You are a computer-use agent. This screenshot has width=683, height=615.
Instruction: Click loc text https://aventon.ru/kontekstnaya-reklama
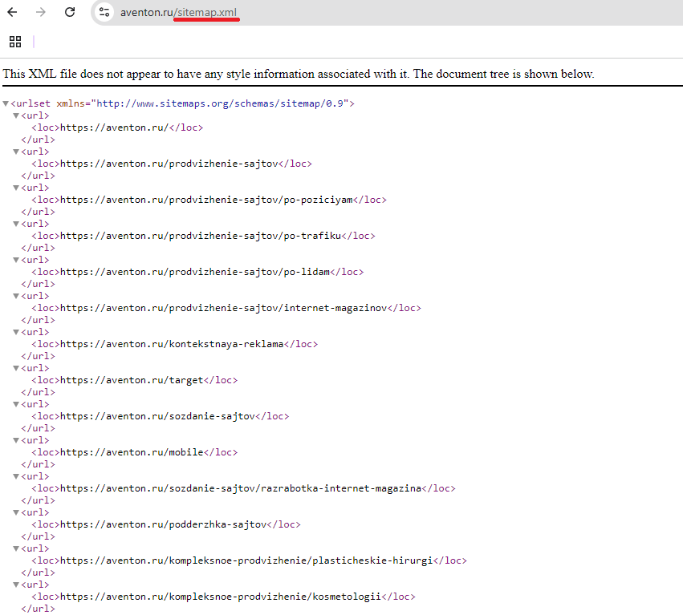pyautogui.click(x=172, y=344)
